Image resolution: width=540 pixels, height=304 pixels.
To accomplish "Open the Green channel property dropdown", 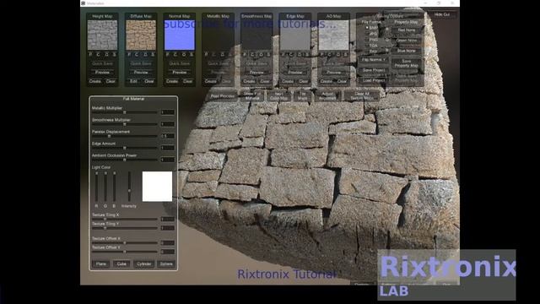I will pyautogui.click(x=407, y=41).
